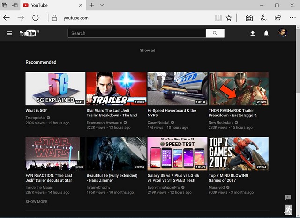The image size is (300, 218).
Task: Click the send feedback icon
Action: pyautogui.click(x=288, y=197)
